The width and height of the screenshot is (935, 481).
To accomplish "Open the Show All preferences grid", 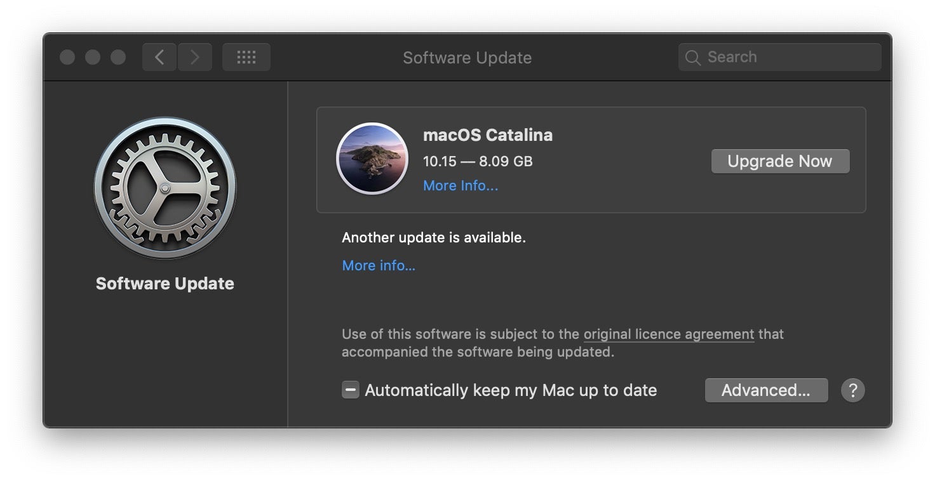I will pyautogui.click(x=246, y=58).
